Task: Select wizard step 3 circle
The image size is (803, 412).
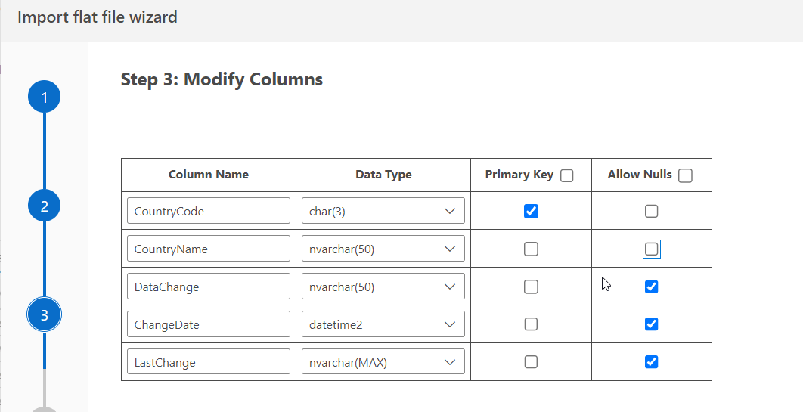Action: click(45, 315)
